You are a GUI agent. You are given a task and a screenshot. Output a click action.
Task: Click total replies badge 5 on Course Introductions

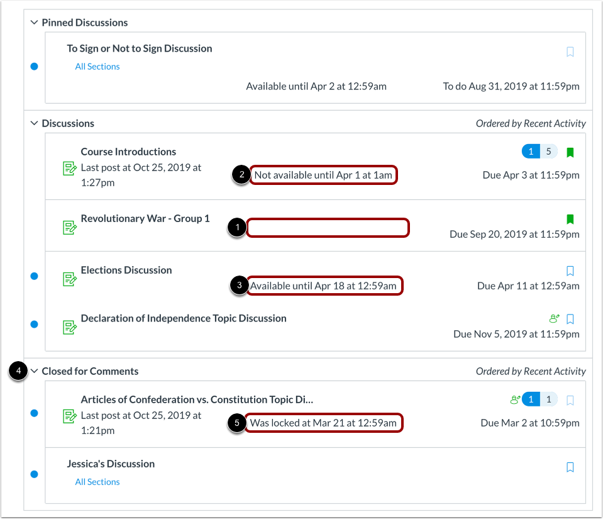click(x=549, y=152)
